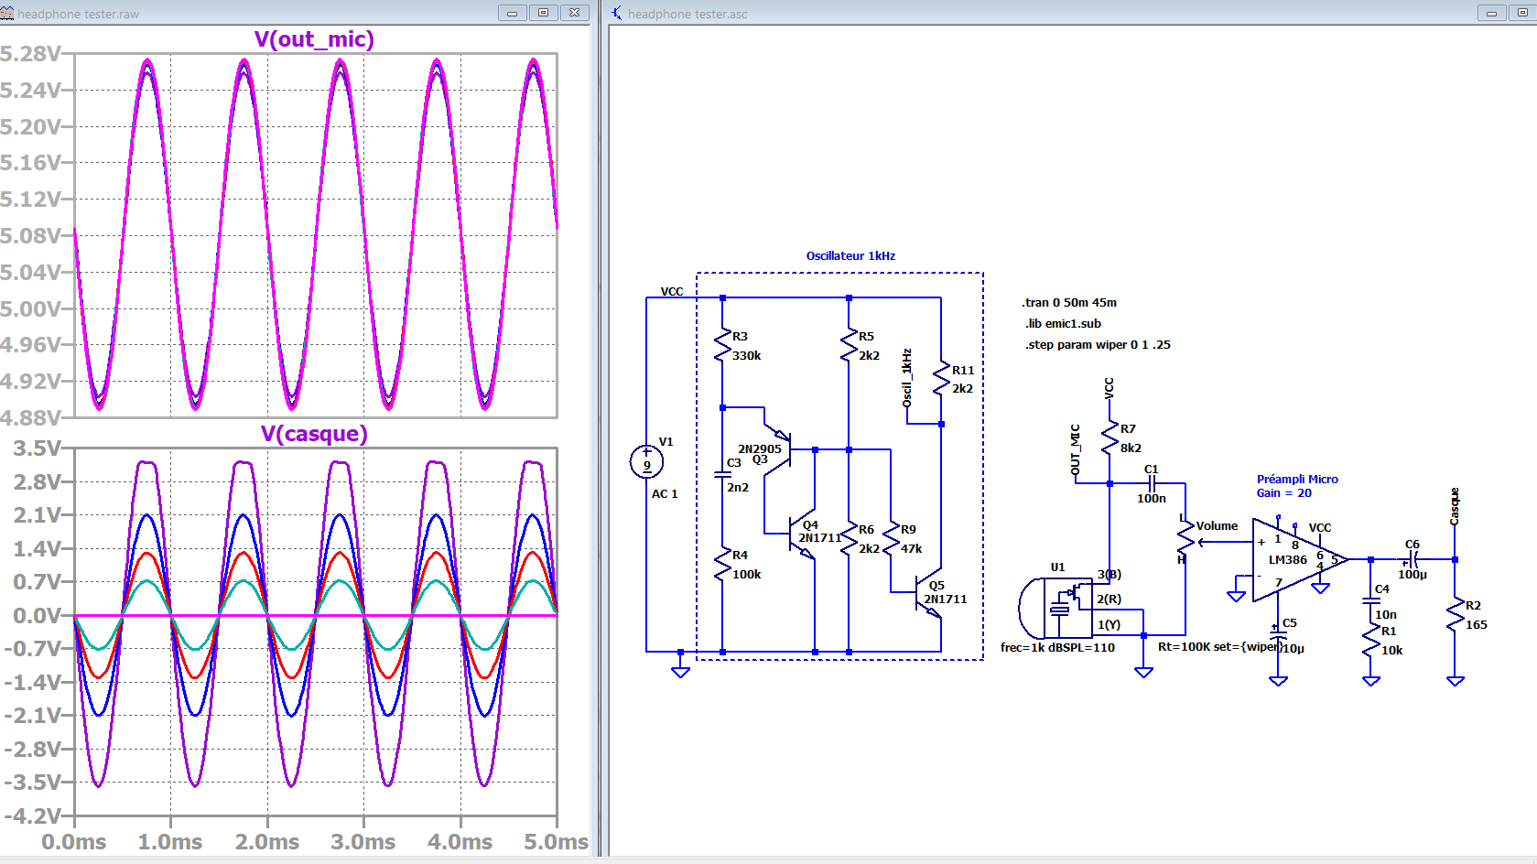
Task: Select the LM386 amplifier triangle symbol
Action: (1293, 559)
